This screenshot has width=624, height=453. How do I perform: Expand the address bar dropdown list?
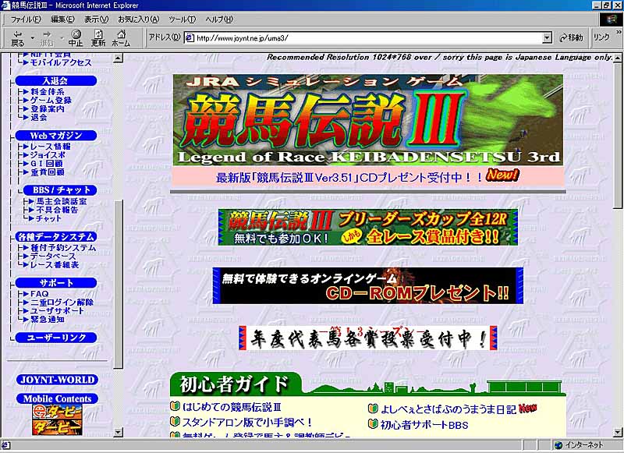click(x=548, y=37)
